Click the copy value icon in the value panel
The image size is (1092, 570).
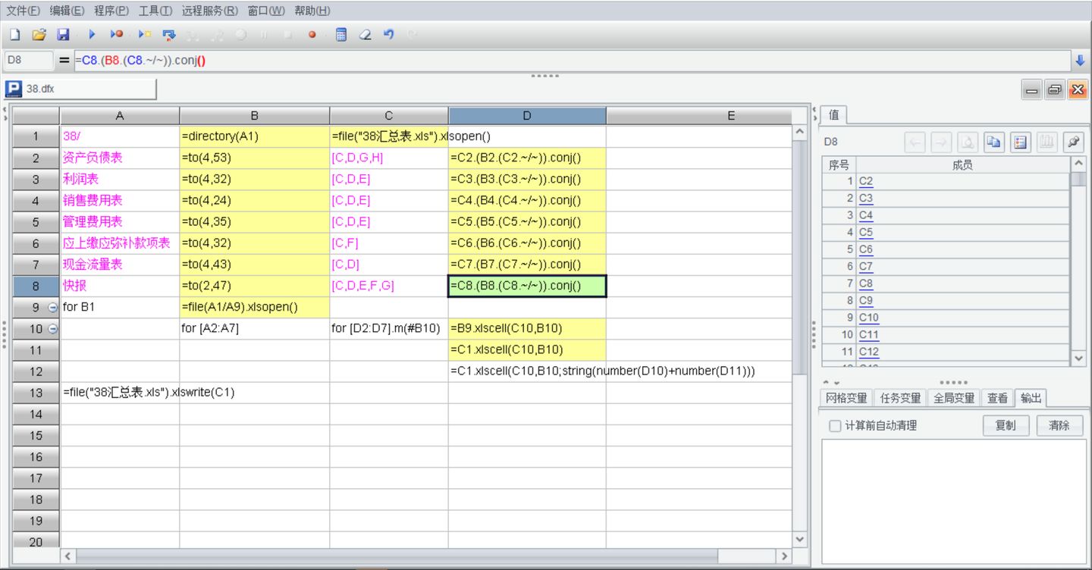pyautogui.click(x=993, y=142)
